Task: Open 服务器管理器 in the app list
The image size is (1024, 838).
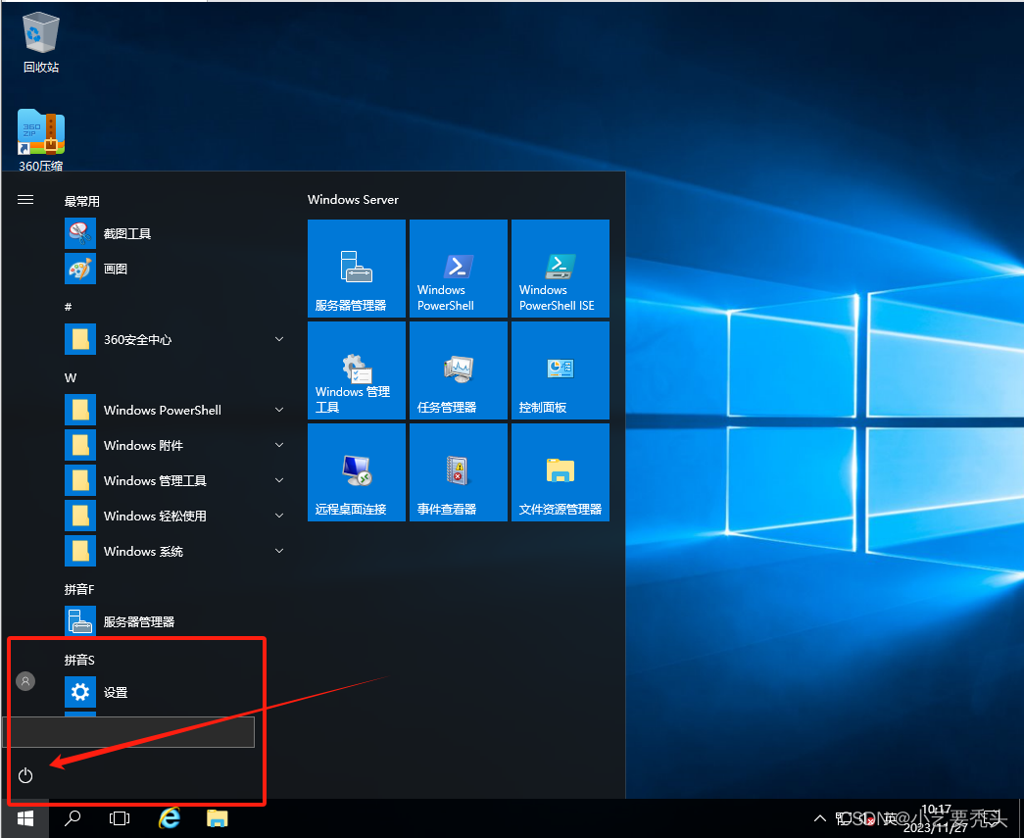Action: click(176, 621)
